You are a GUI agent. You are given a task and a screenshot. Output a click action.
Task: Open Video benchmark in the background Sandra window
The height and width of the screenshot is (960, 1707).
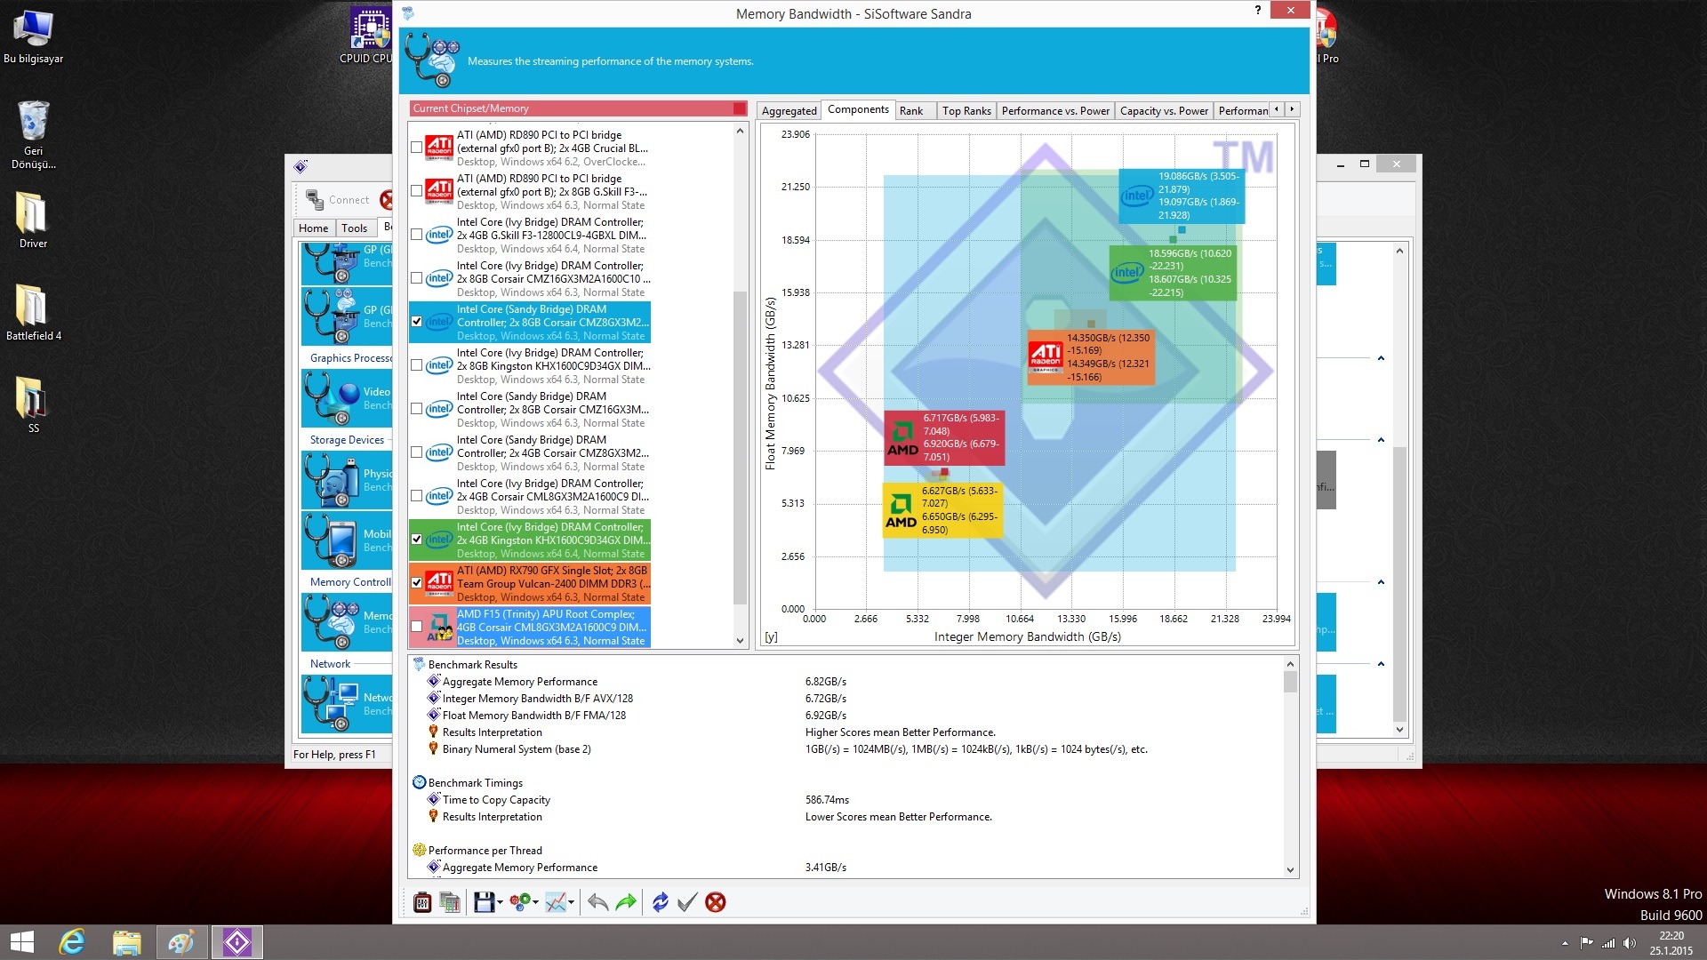click(347, 398)
